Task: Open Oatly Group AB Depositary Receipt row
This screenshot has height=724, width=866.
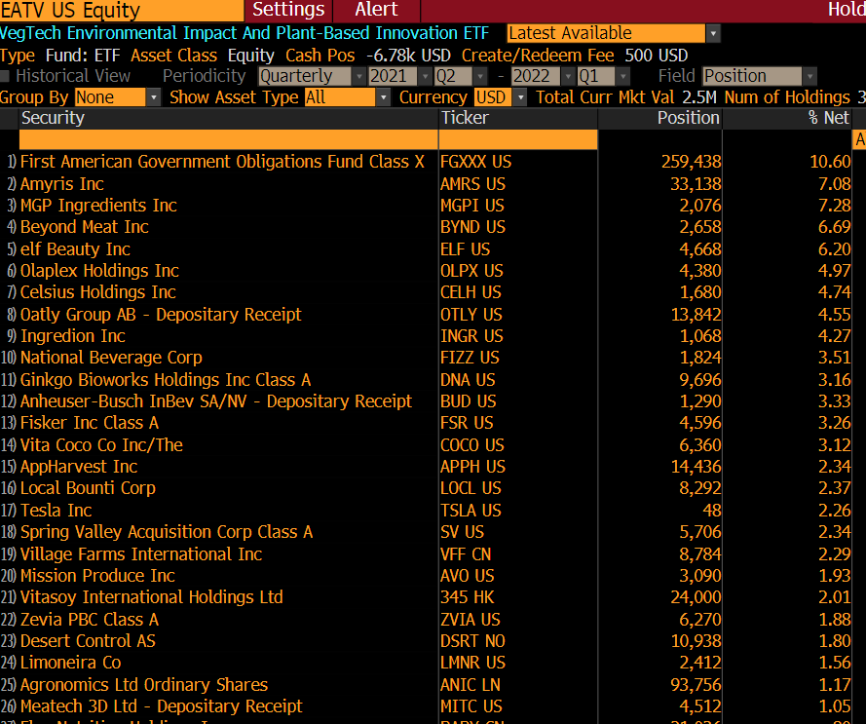Action: pos(161,314)
